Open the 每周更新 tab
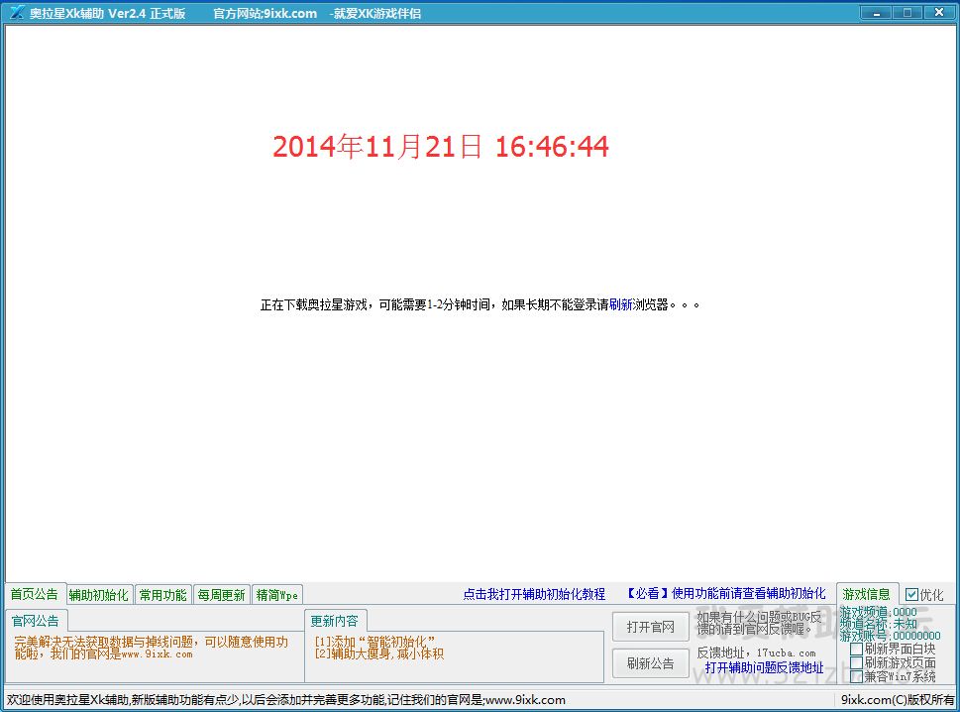The height and width of the screenshot is (712, 960). (x=222, y=595)
